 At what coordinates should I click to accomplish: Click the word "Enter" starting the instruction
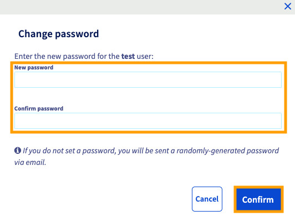coord(23,56)
